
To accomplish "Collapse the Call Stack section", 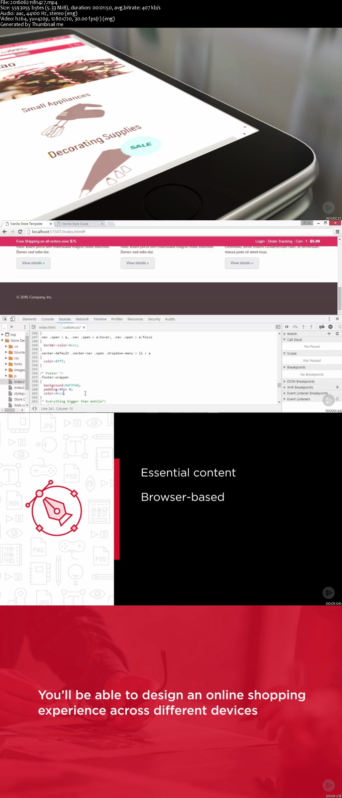I will tap(285, 340).
